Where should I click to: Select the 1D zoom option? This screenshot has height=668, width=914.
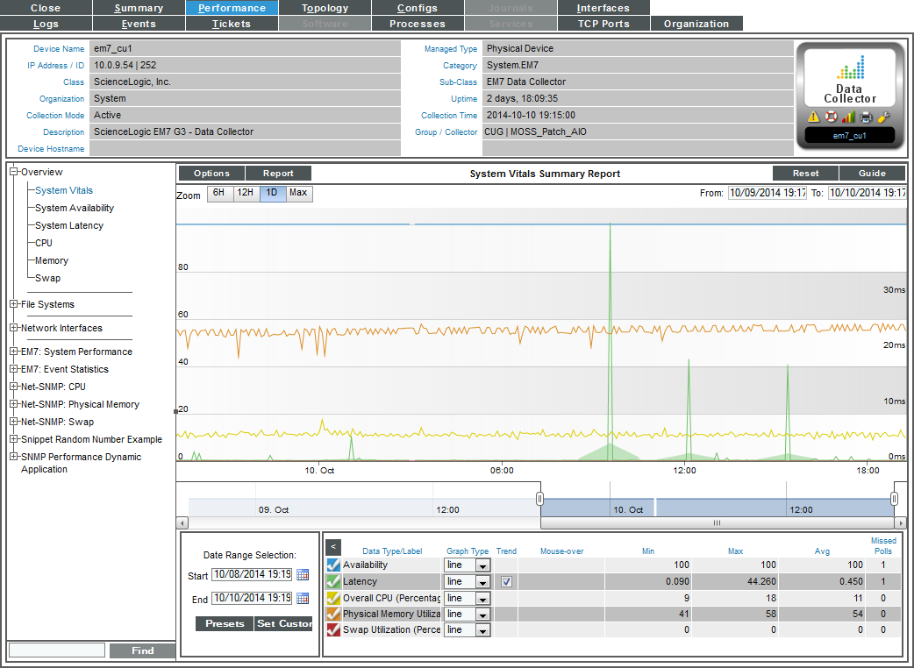click(272, 194)
